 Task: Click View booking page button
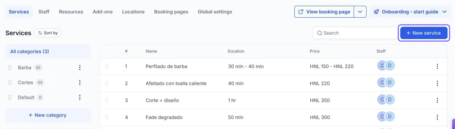pos(324,12)
